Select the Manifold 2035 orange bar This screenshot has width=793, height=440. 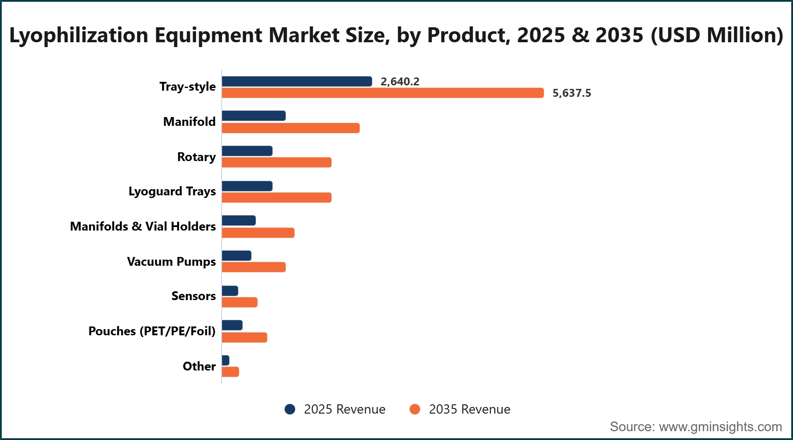[291, 128]
